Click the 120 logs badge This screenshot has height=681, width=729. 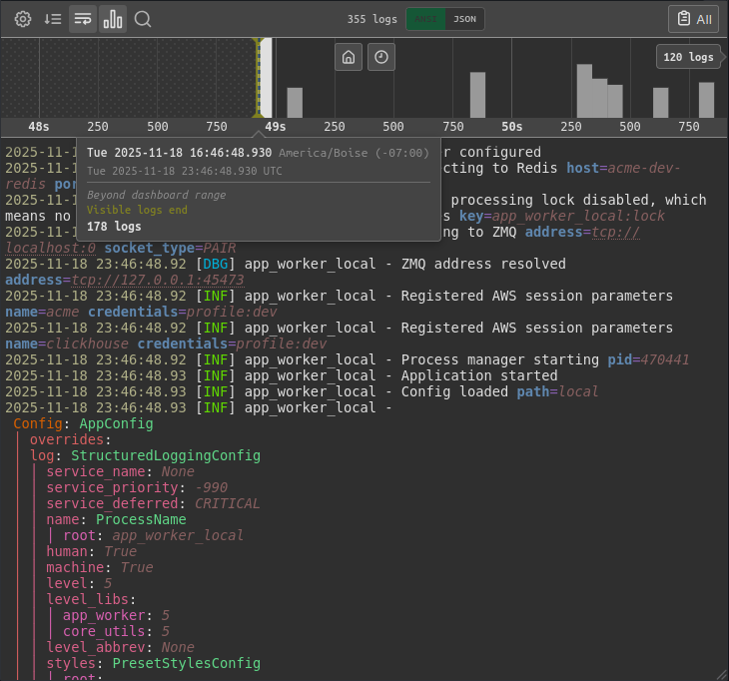(x=688, y=57)
